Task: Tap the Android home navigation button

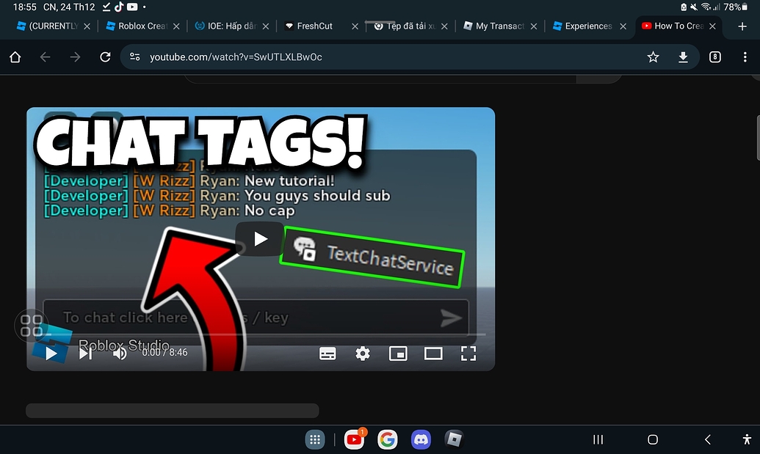Action: [653, 439]
